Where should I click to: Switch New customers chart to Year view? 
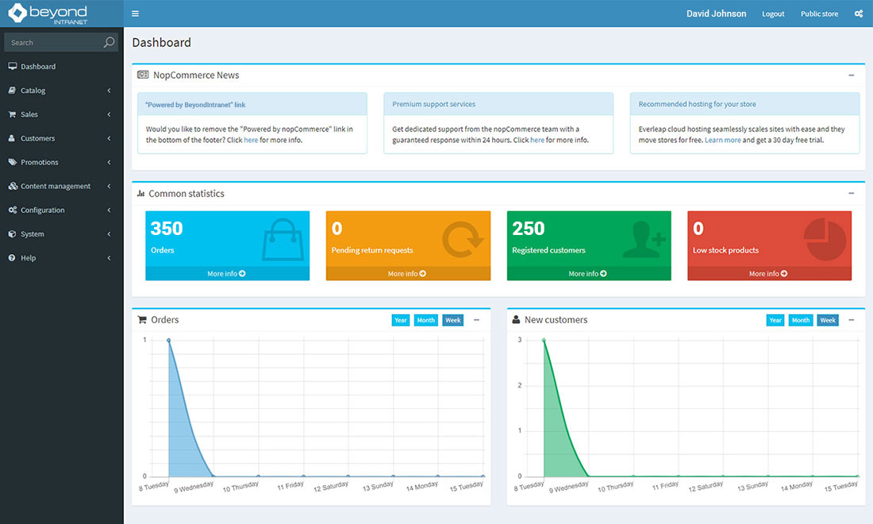pos(775,320)
